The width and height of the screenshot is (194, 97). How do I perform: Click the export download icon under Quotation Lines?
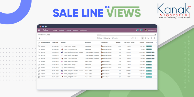[40, 38]
